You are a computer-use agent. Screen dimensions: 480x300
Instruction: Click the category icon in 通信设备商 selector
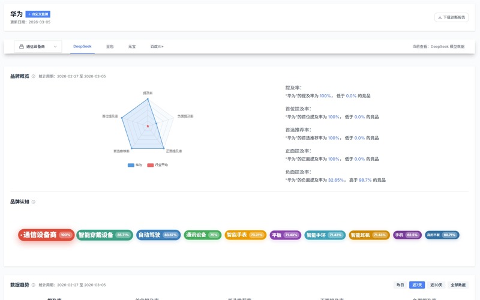22,46
